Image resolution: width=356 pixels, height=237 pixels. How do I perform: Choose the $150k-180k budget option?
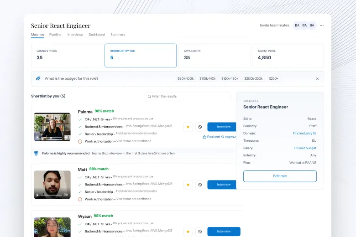[230, 79]
